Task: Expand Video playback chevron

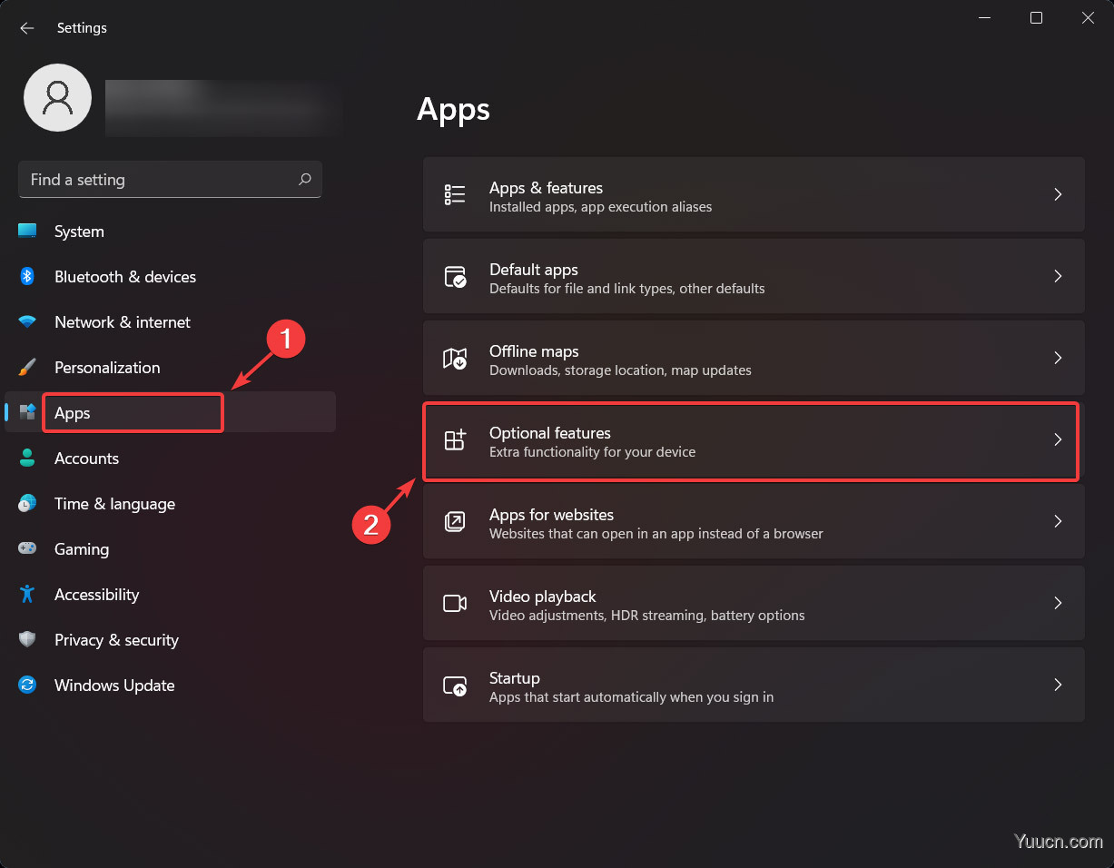Action: [1058, 603]
